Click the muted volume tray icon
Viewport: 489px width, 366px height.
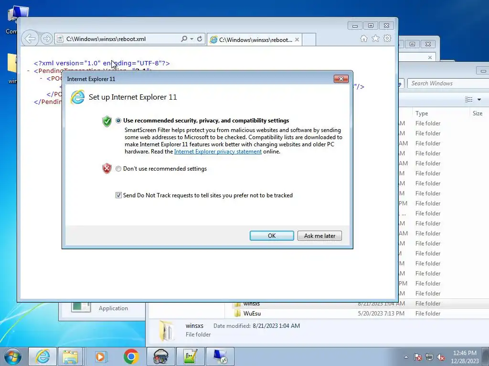click(x=441, y=357)
